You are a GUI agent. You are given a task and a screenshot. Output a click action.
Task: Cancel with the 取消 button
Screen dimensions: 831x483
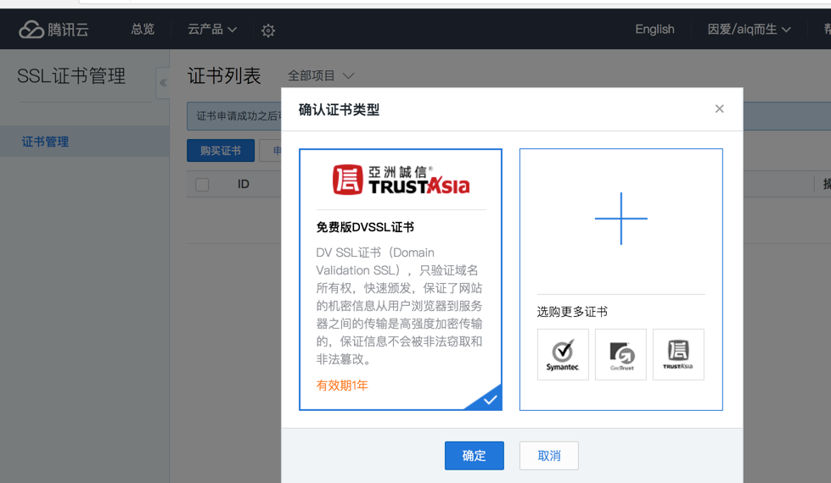click(549, 456)
